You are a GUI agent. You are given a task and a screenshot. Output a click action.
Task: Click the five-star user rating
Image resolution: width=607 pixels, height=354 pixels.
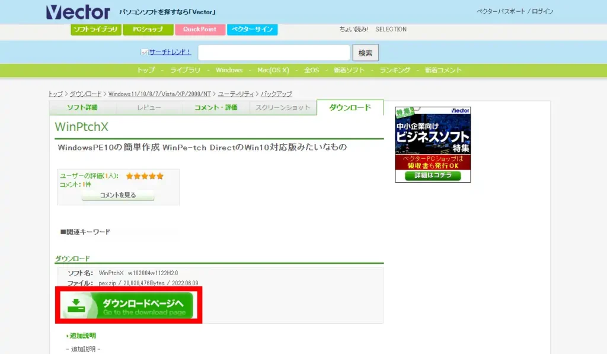(145, 176)
